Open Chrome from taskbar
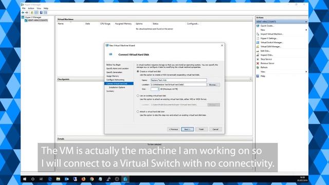329x185 pixels. click(x=92, y=179)
